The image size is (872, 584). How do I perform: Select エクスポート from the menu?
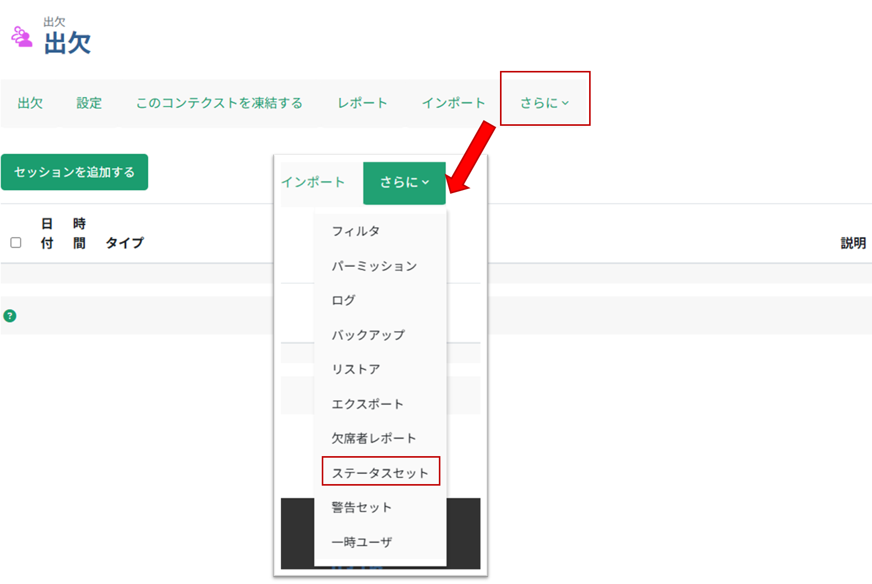(368, 404)
